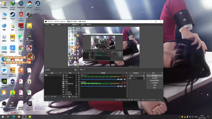Toggle visibility of 文本 (GDI+) source
This screenshot has height=119, width=212.
[76, 77]
